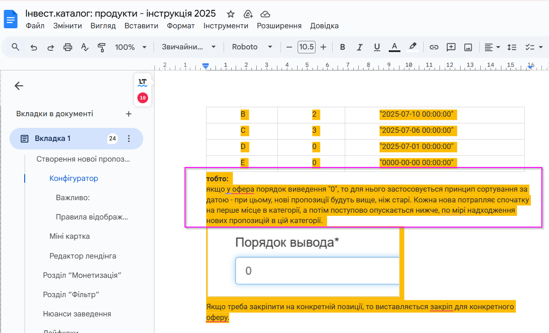549x333 pixels.
Task: Insert an image
Action: coord(468,47)
